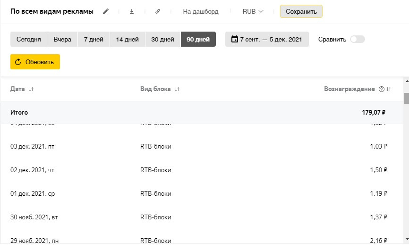Select the Сегодня period tab
Viewport: 409px width, 250px height.
click(x=29, y=40)
